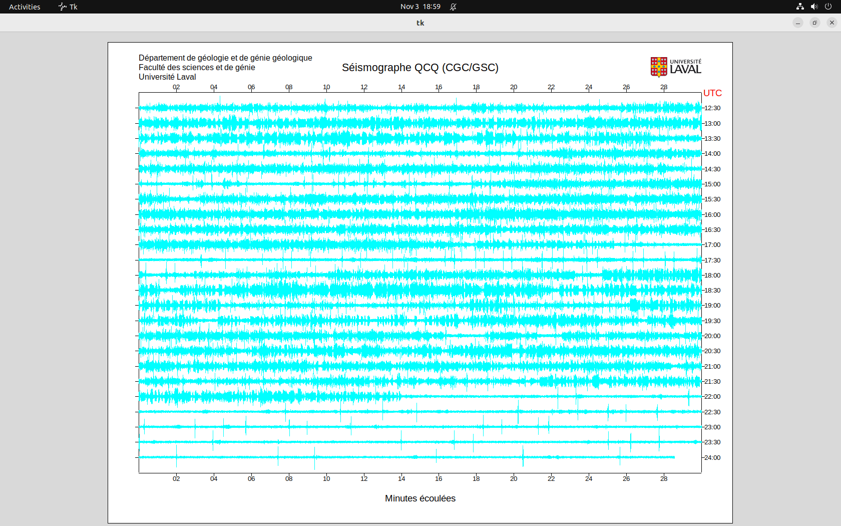Click the 18:00 UTC time label
The width and height of the screenshot is (841, 526).
pyautogui.click(x=712, y=276)
